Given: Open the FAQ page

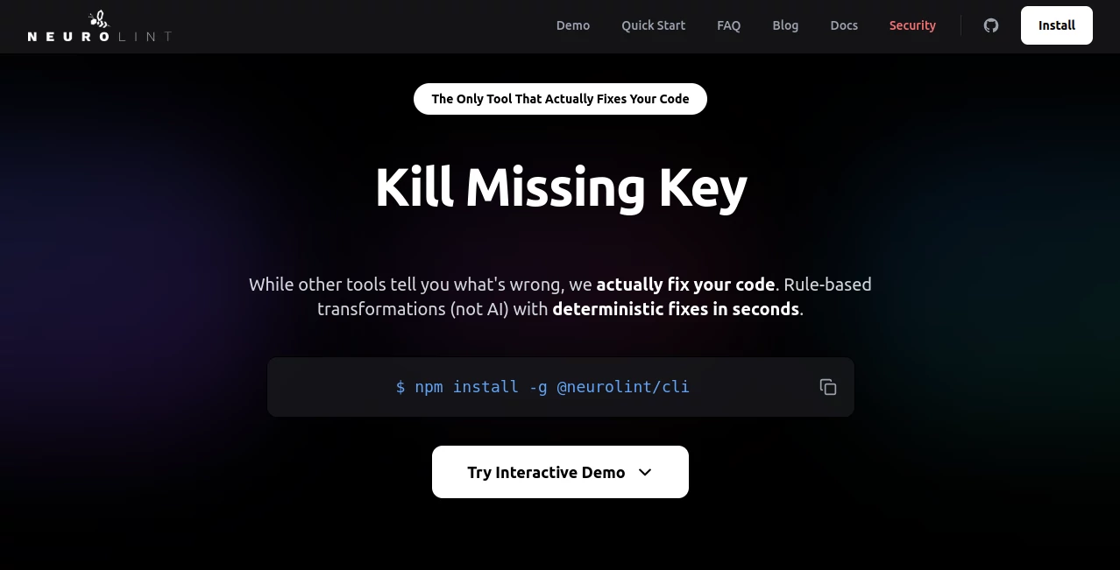Looking at the screenshot, I should [728, 25].
